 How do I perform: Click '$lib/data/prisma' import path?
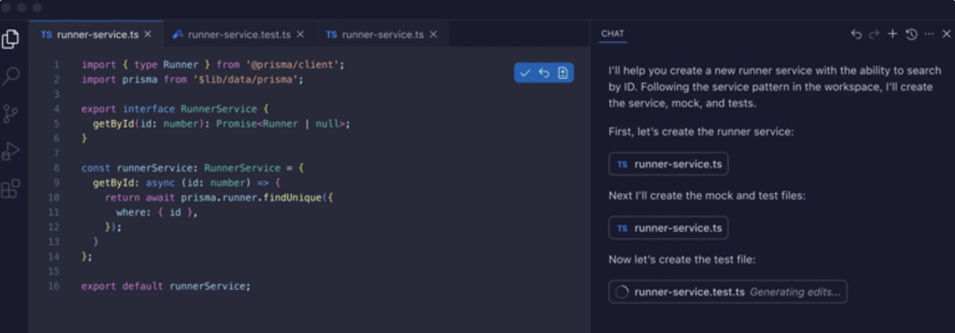point(246,80)
